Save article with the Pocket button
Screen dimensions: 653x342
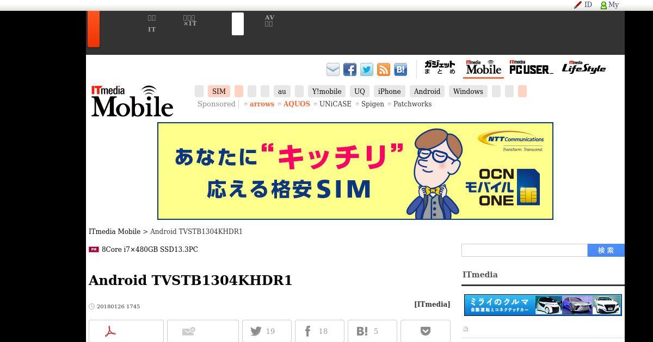pyautogui.click(x=426, y=331)
